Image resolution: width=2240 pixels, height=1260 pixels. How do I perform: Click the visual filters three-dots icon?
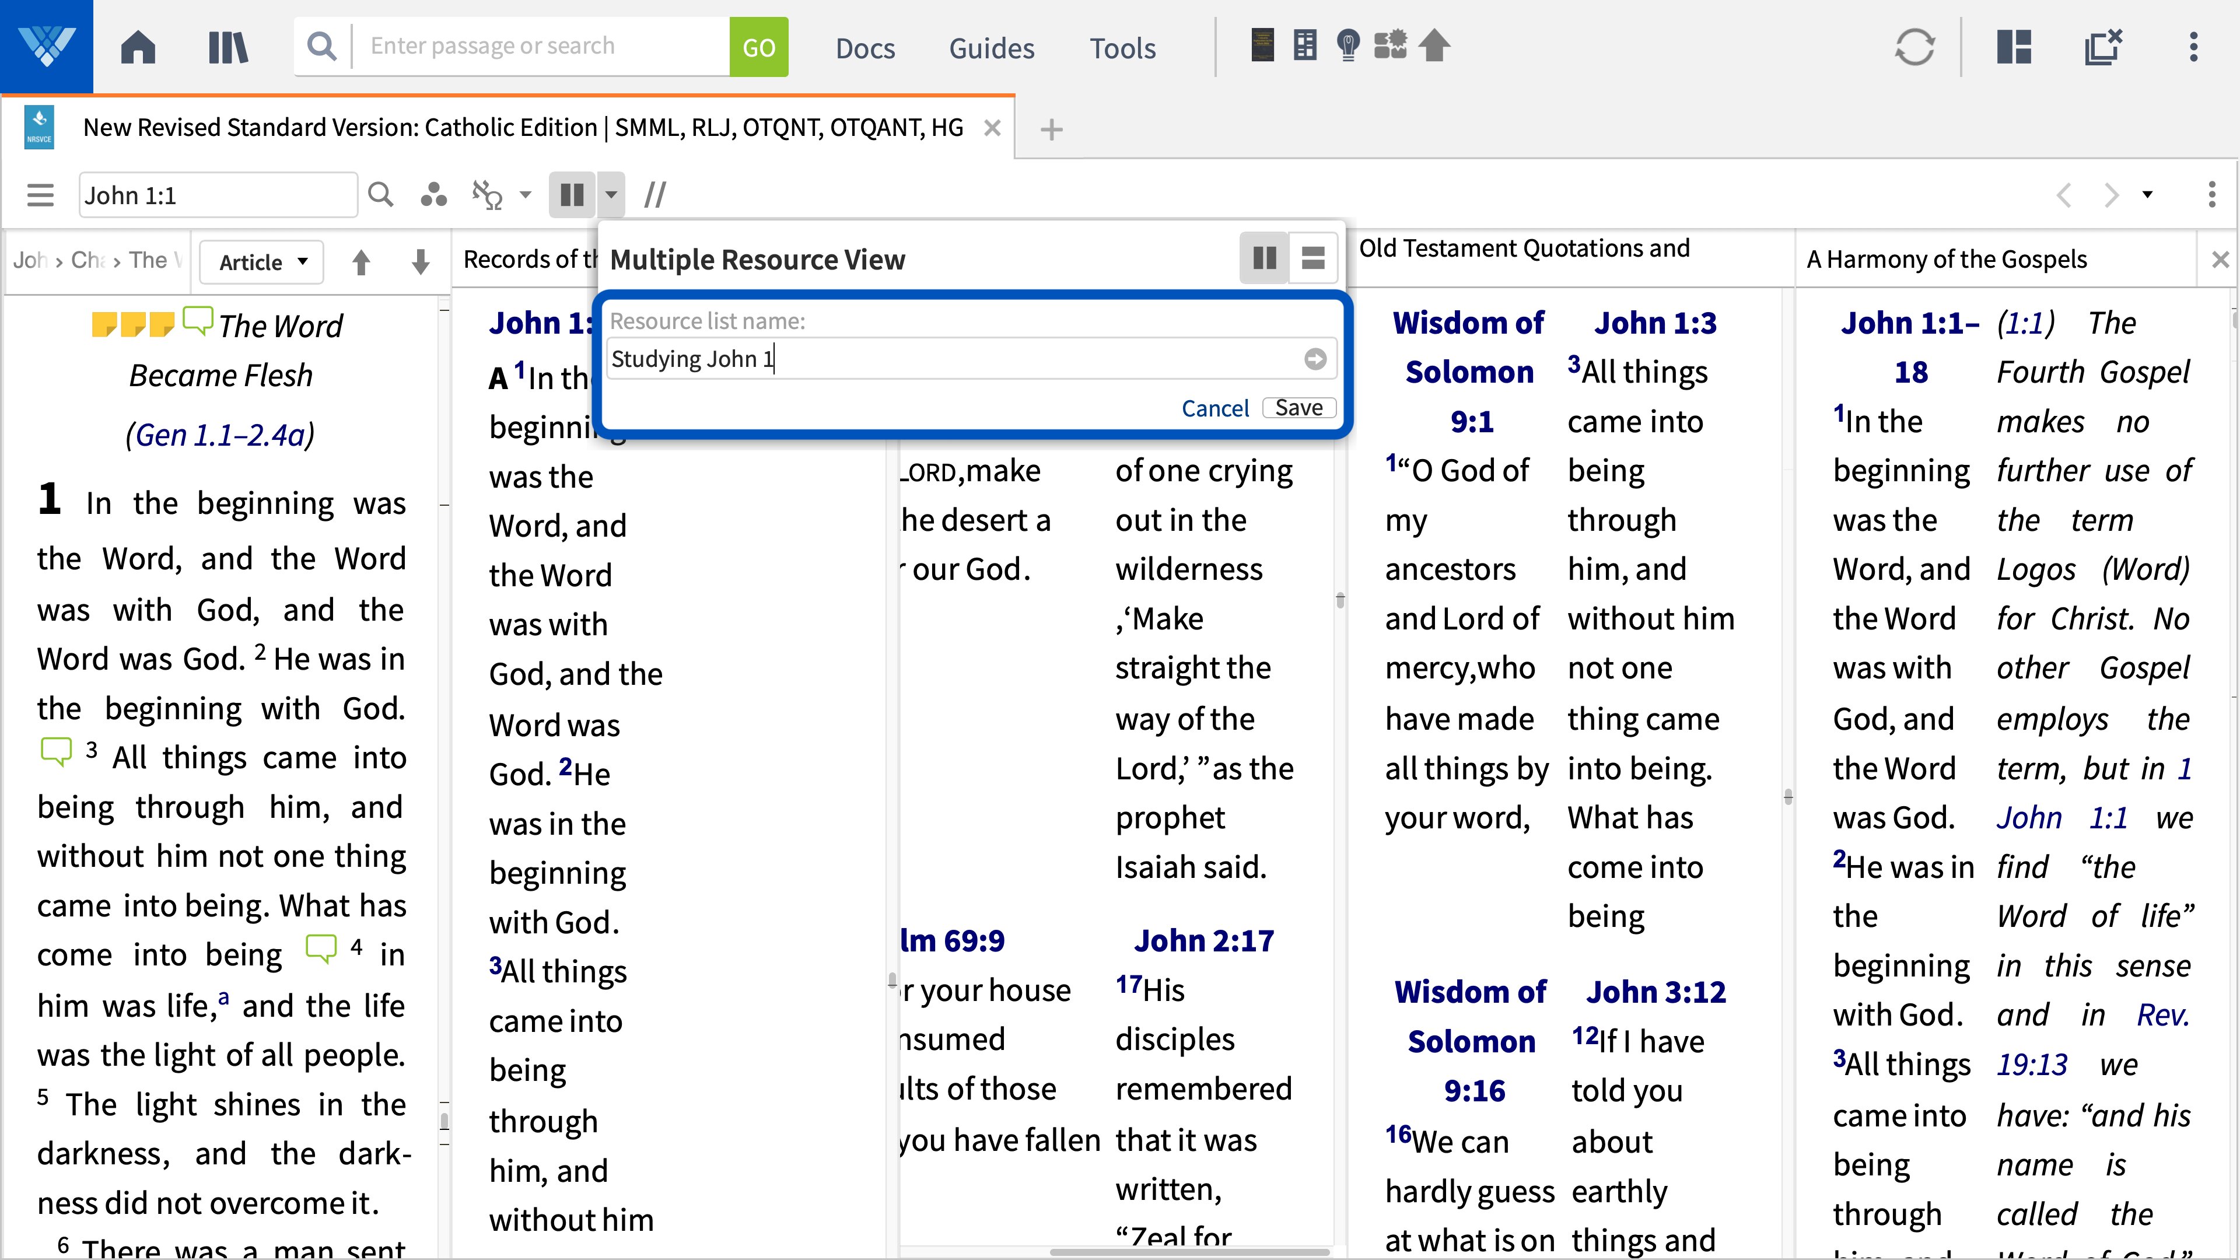(433, 195)
